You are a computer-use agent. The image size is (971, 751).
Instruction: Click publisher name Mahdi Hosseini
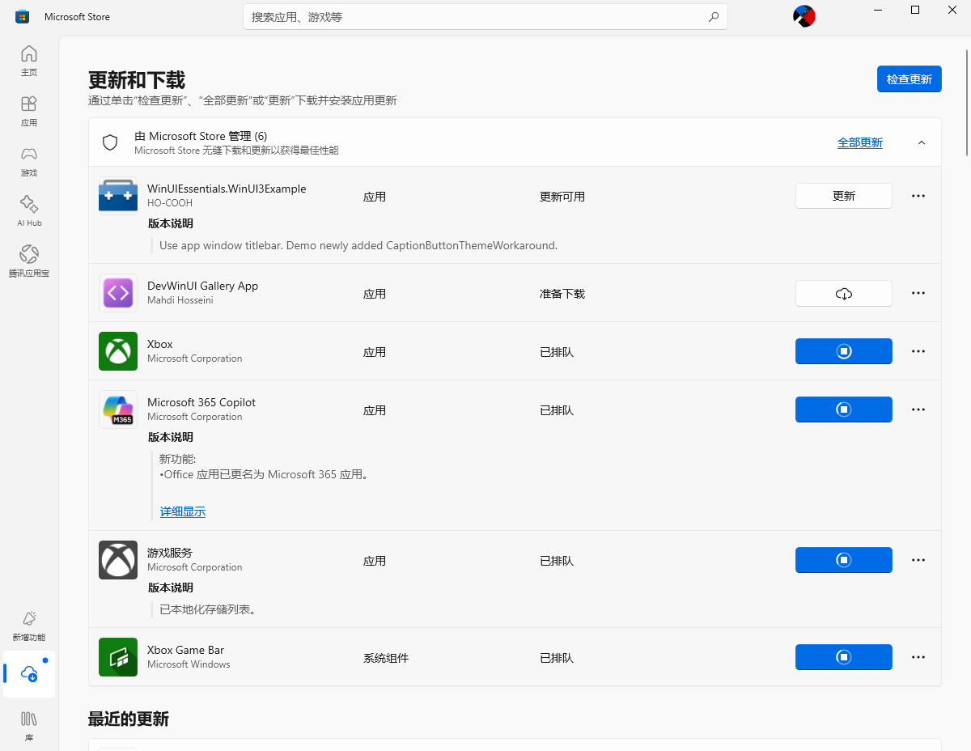182,300
